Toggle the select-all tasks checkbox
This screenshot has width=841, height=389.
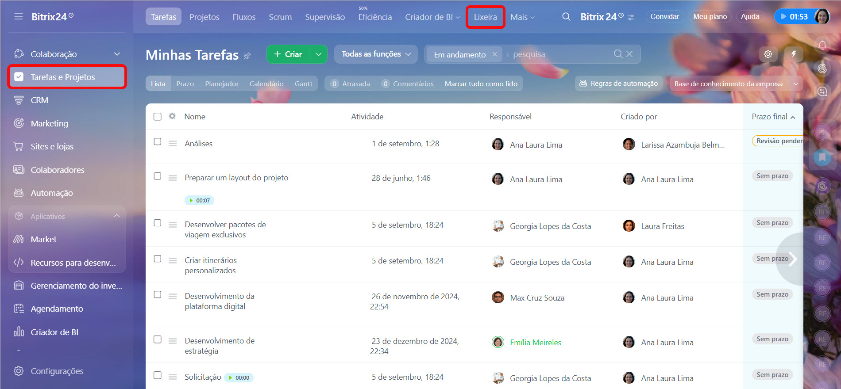(158, 117)
